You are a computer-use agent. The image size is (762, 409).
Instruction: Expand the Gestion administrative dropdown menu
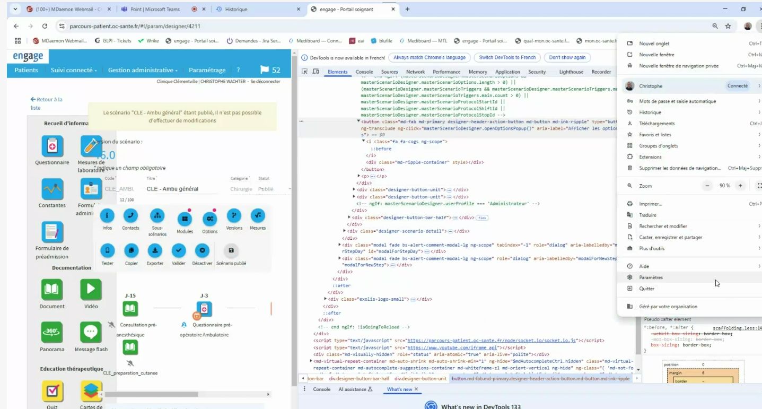pos(142,70)
